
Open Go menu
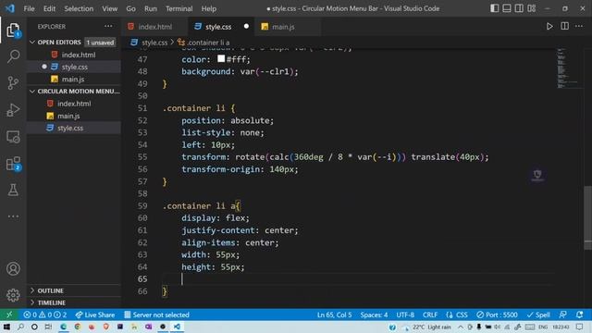[x=130, y=8]
